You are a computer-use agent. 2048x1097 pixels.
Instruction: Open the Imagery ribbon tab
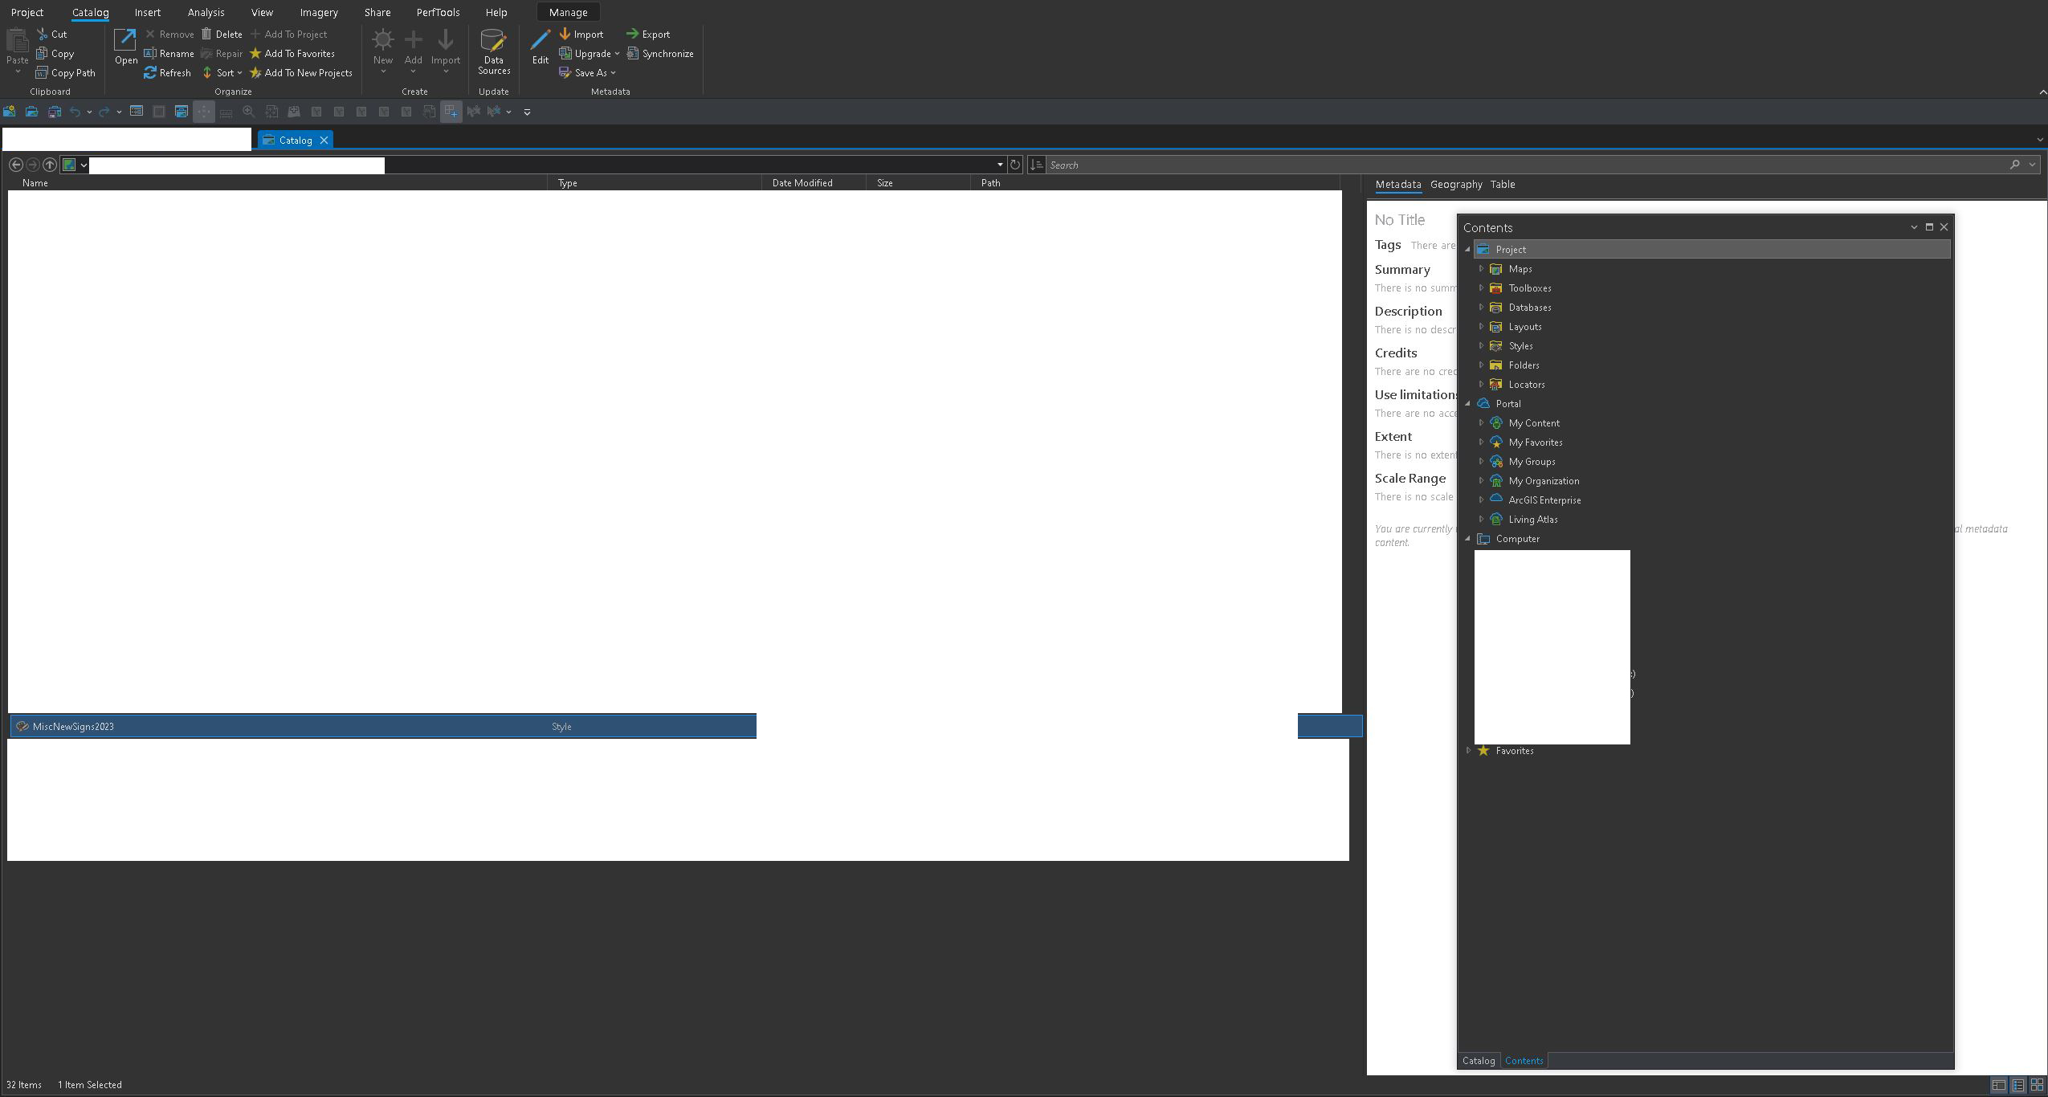319,12
